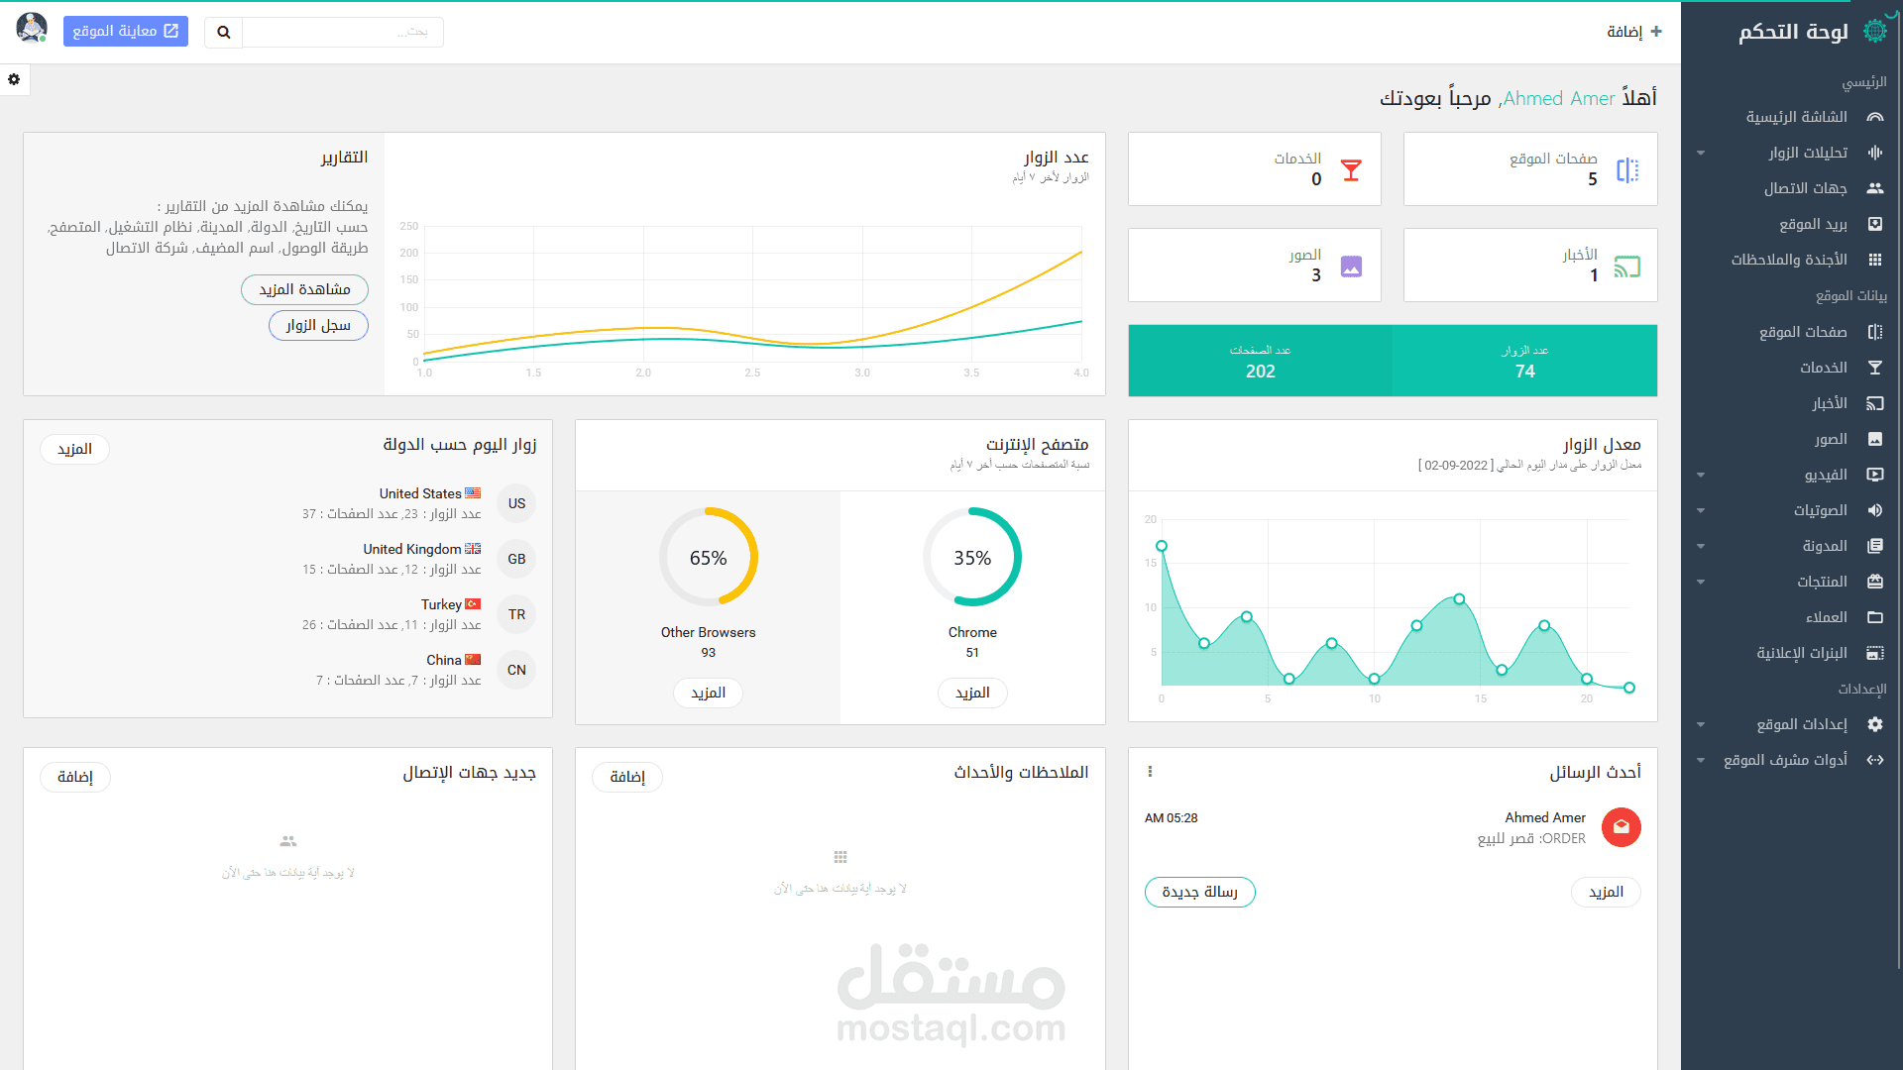Click the photos image icon in sidebar
The image size is (1903, 1070).
1875,439
